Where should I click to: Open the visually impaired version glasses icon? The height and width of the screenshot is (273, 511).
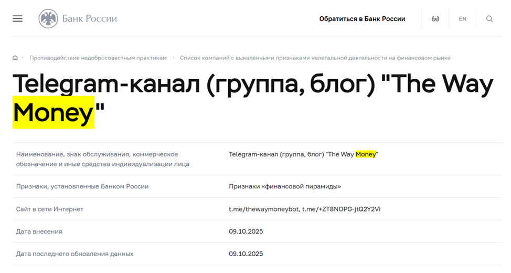coord(435,19)
